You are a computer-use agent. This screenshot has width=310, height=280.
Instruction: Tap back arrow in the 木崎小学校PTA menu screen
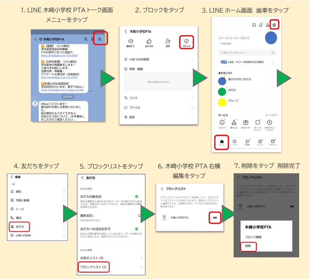point(126,31)
